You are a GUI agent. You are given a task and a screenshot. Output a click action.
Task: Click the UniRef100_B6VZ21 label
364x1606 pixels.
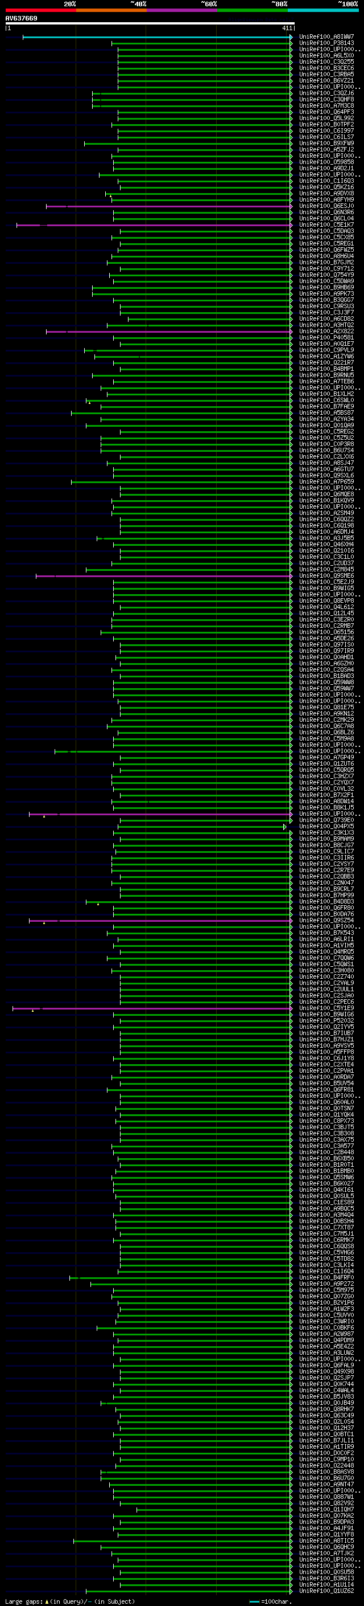click(326, 81)
